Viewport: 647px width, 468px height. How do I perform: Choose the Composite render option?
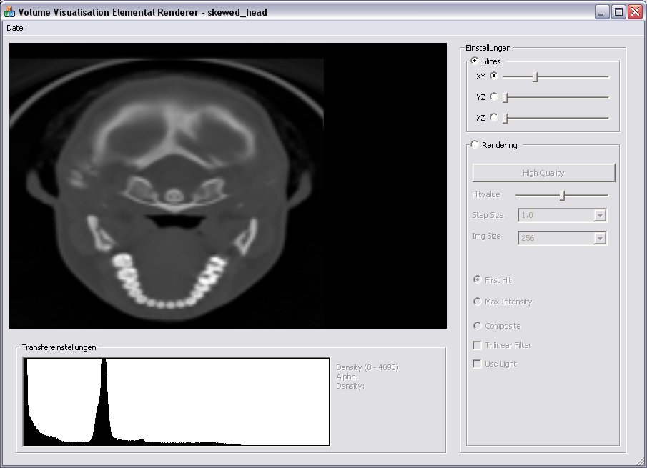[477, 326]
